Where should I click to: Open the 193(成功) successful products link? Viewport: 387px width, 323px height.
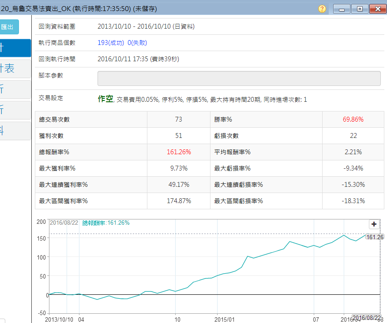click(111, 43)
